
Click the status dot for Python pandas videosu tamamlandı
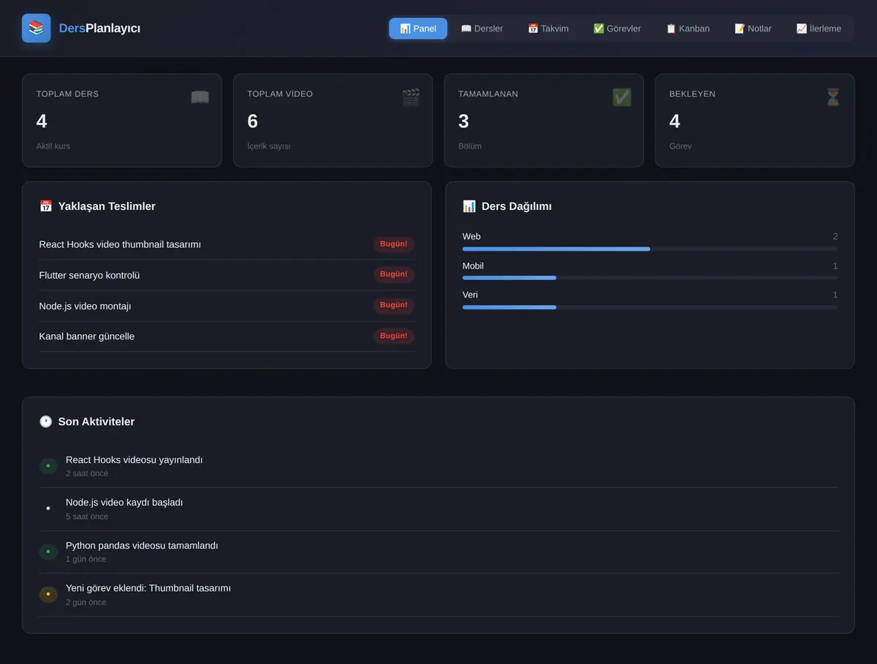click(x=48, y=551)
